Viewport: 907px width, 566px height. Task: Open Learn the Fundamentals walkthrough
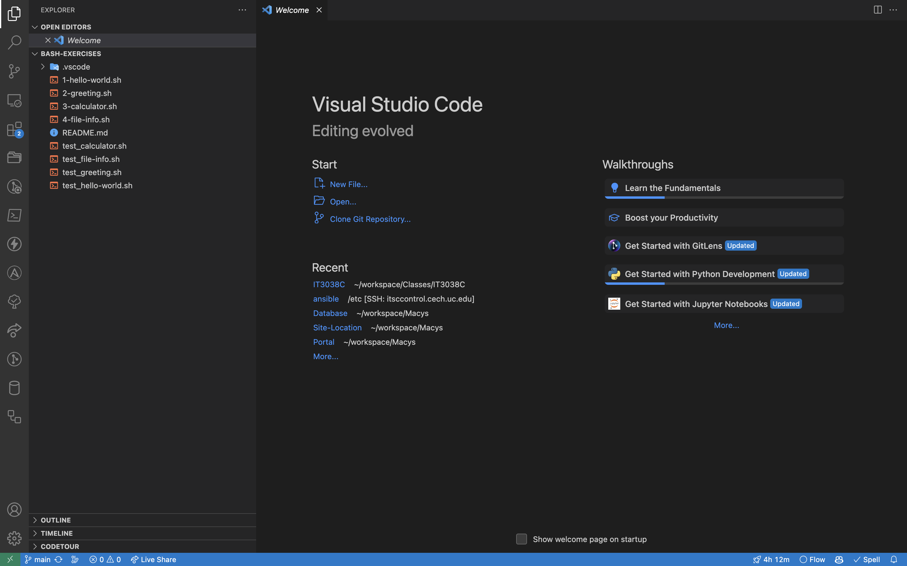724,188
